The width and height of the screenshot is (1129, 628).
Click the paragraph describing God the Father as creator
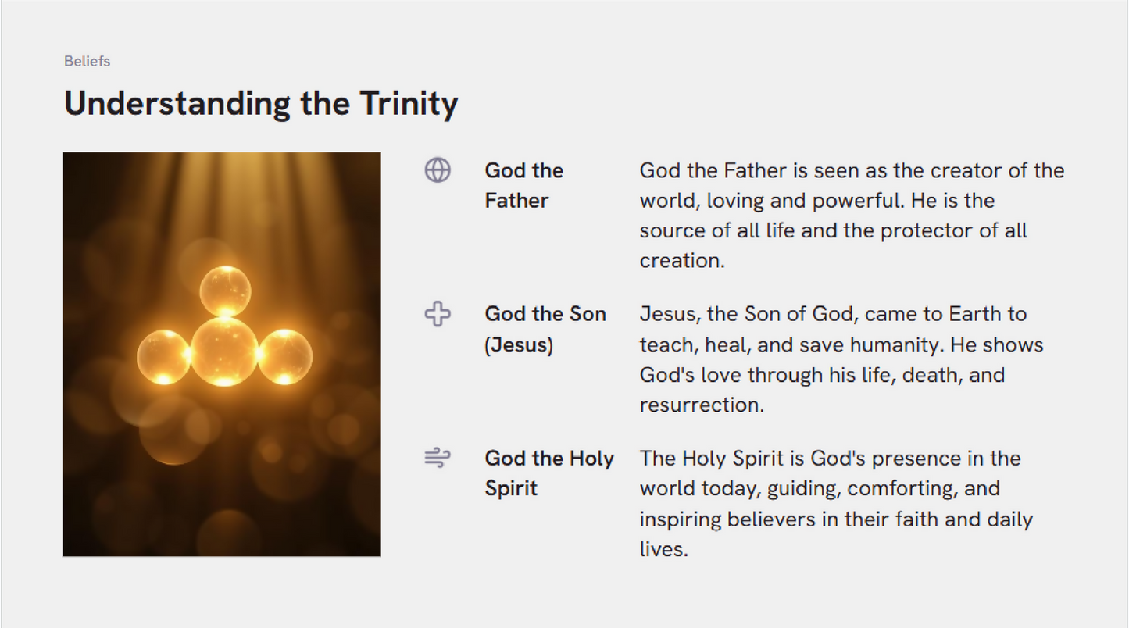click(852, 215)
